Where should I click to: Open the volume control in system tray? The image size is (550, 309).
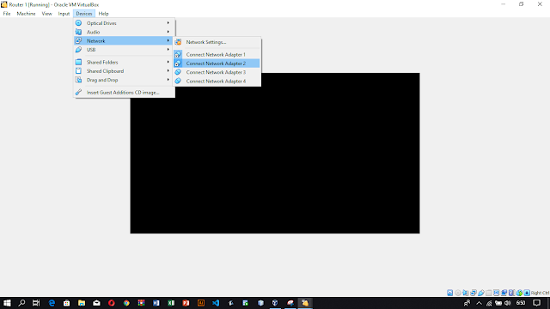pyautogui.click(x=508, y=303)
